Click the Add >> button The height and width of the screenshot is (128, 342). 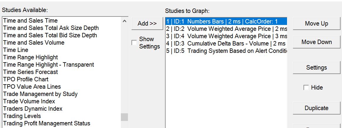[147, 23]
